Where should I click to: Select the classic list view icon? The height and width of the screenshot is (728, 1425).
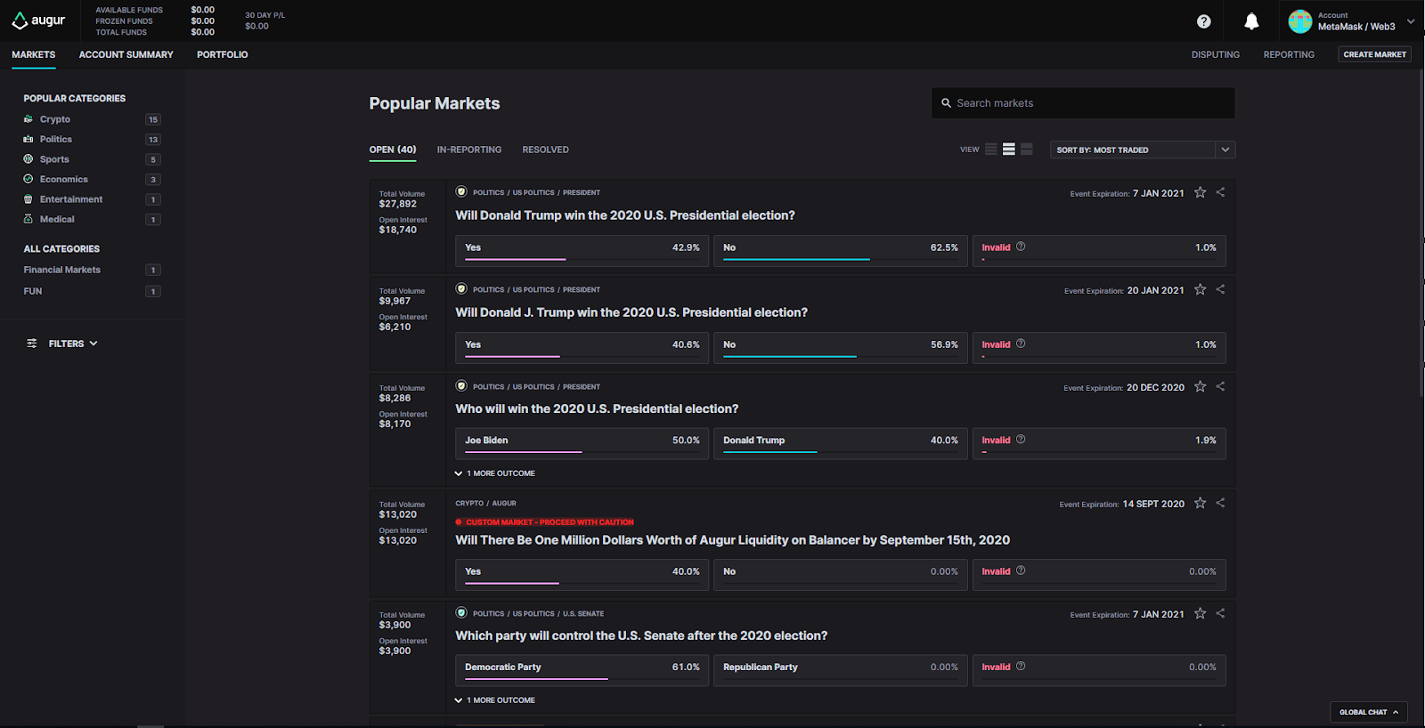coord(1009,150)
